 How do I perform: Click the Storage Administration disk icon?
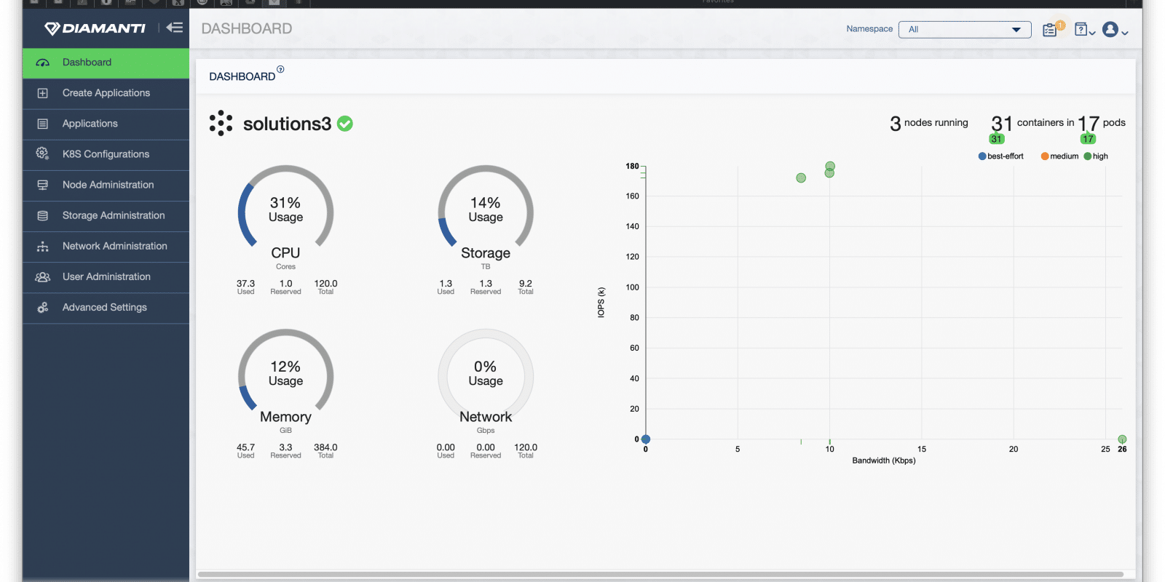pos(43,215)
